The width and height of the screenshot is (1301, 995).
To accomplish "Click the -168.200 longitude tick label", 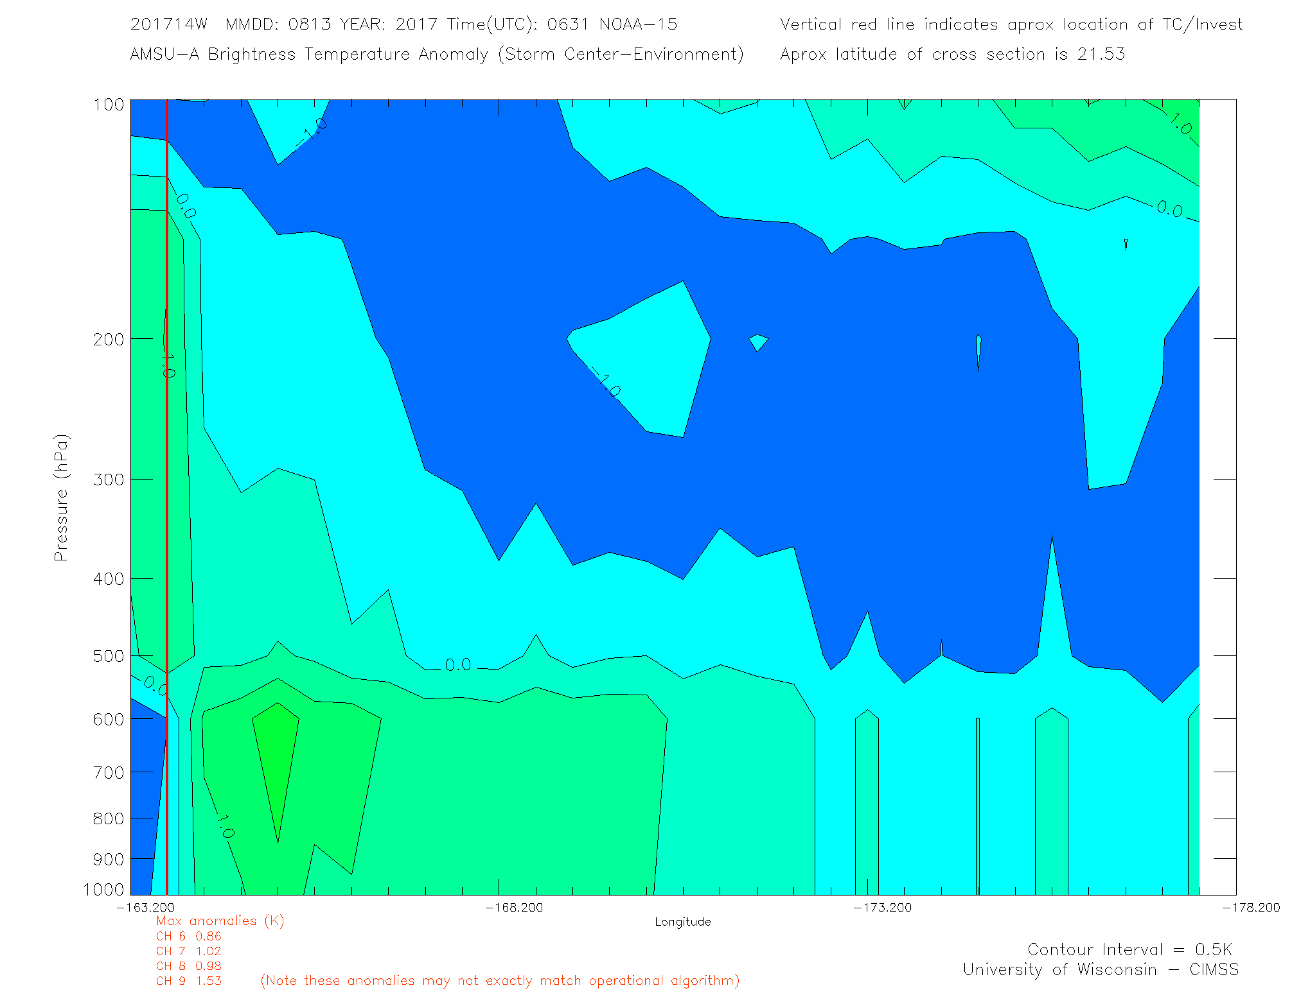I will (514, 907).
